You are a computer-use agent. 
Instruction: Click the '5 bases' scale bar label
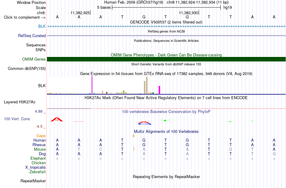point(104,8)
